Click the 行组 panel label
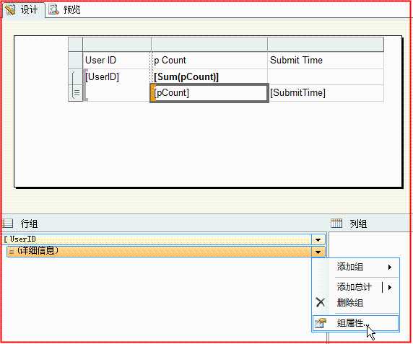Viewport: 413px width, 344px height. [x=29, y=224]
